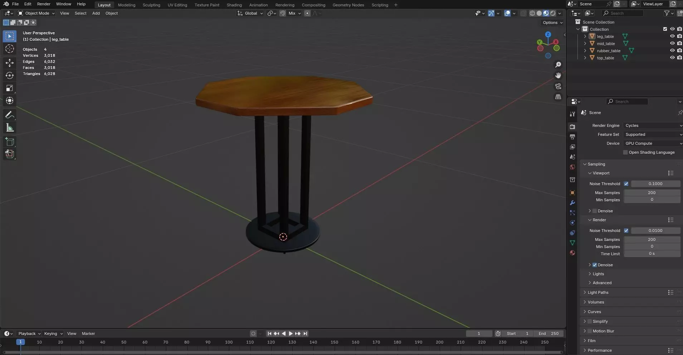The width and height of the screenshot is (683, 355).
Task: Open the File menu
Action: tap(15, 4)
